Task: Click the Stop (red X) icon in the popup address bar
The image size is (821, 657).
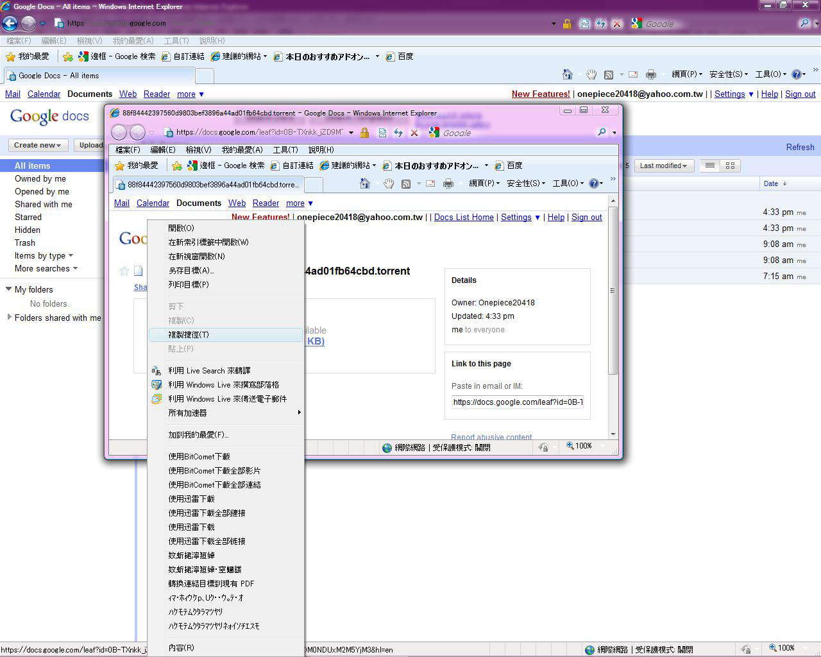Action: point(414,133)
